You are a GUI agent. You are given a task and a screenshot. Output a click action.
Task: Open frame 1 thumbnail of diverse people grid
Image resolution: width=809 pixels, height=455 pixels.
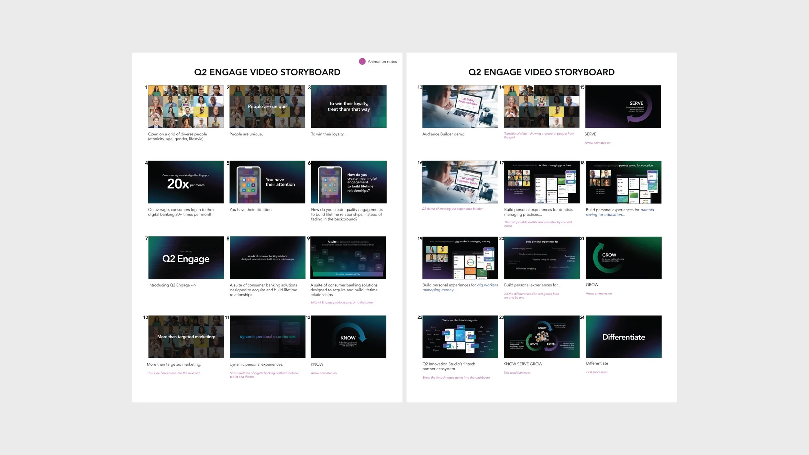186,106
